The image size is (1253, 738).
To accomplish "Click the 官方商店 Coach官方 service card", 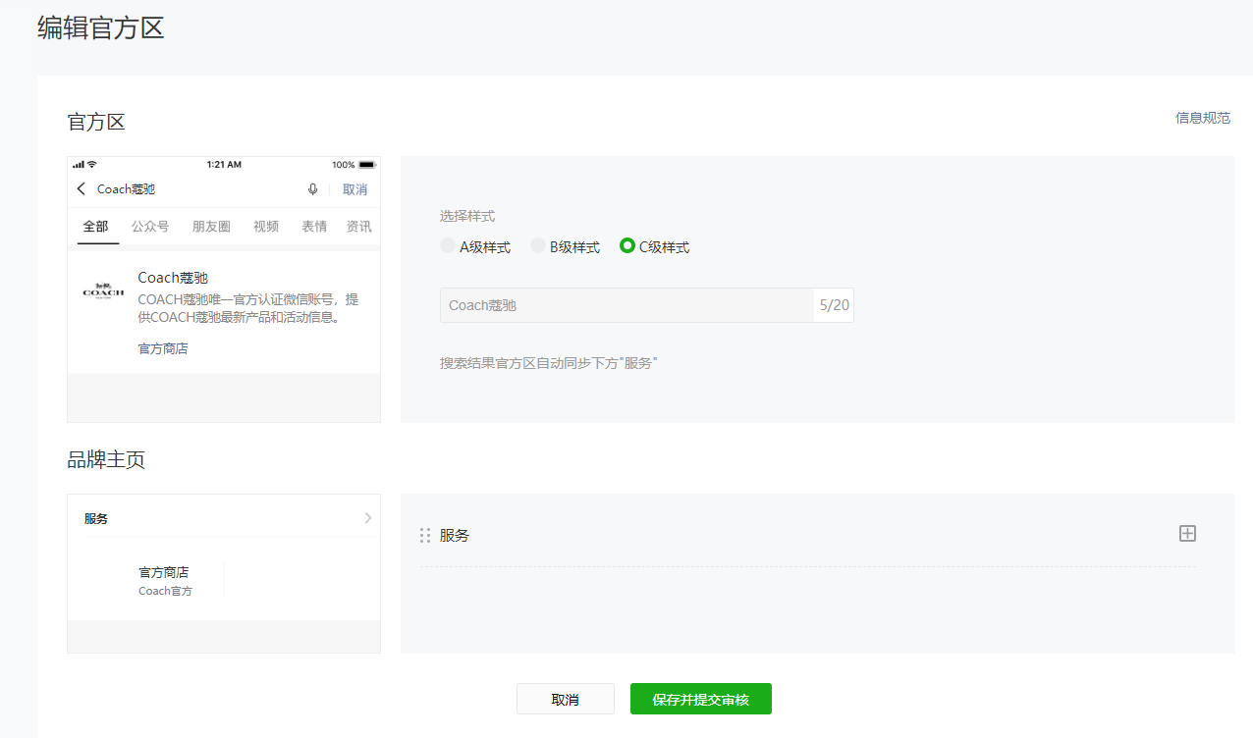I will point(165,580).
